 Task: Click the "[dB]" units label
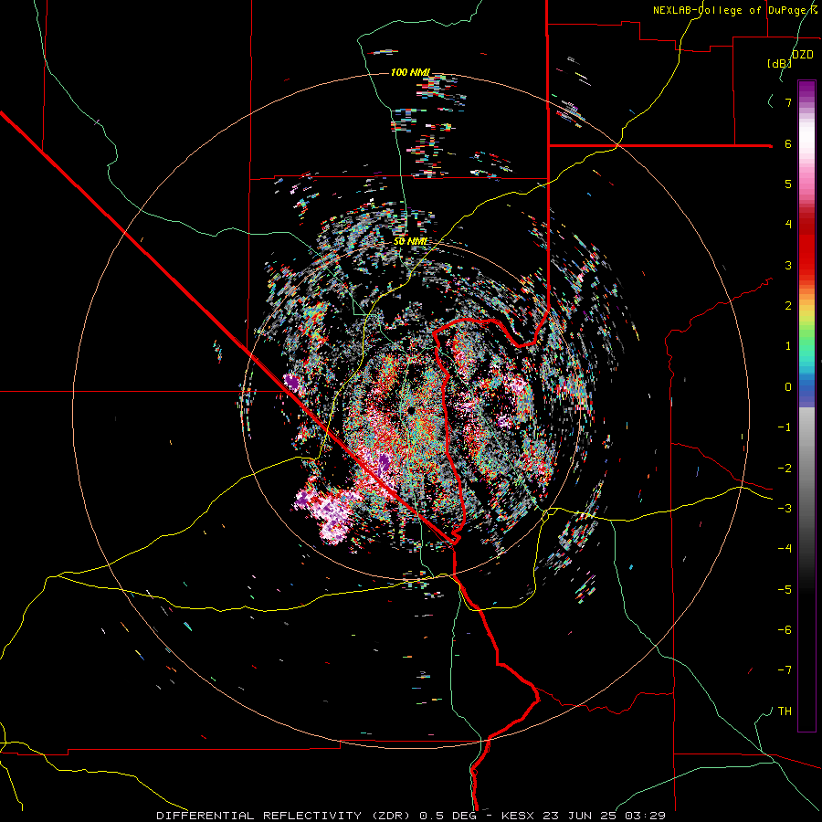780,63
